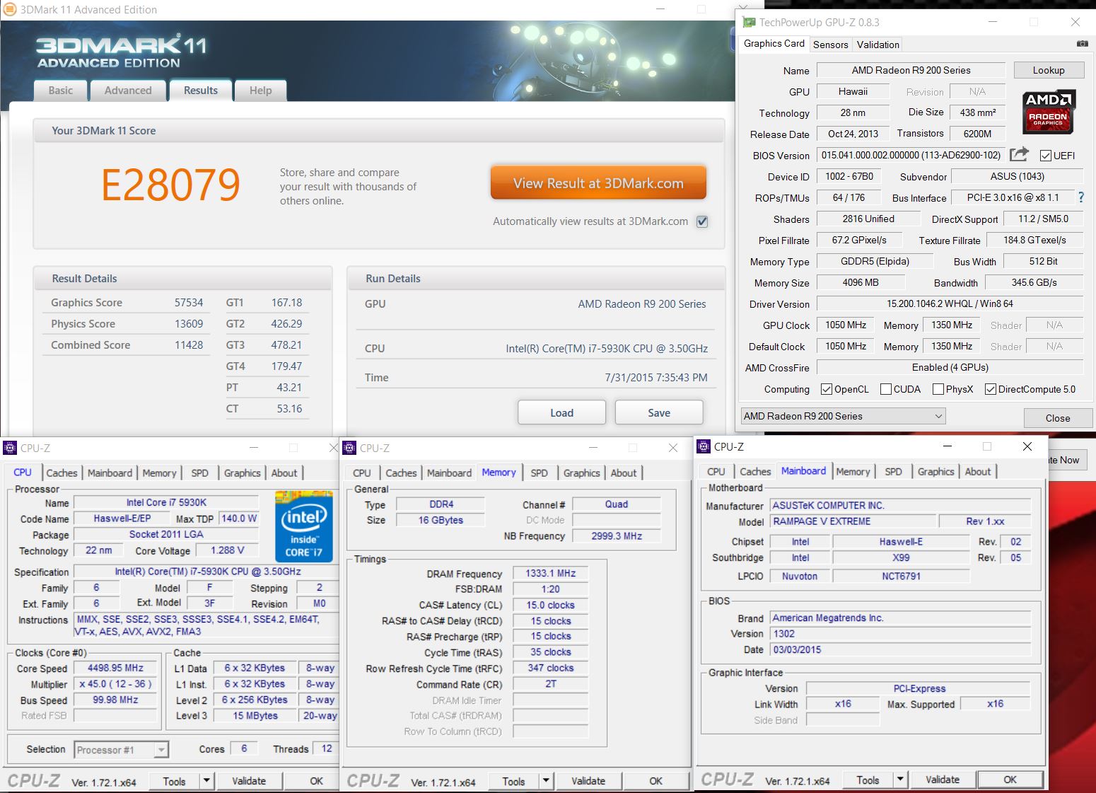
Task: Click View Result at 3DMark.com button
Action: 598,183
